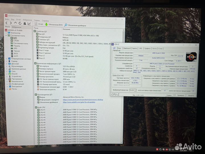The height and width of the screenshot is (154, 205).
Task: Expand the Мультимедиа tree node
Action: pos(7,66)
